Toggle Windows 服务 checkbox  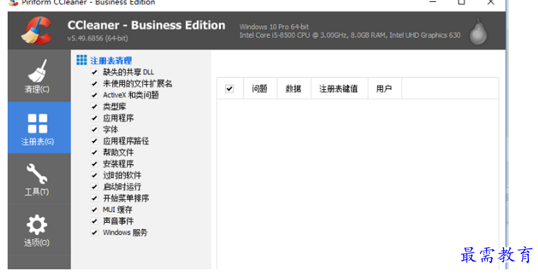[x=94, y=232]
